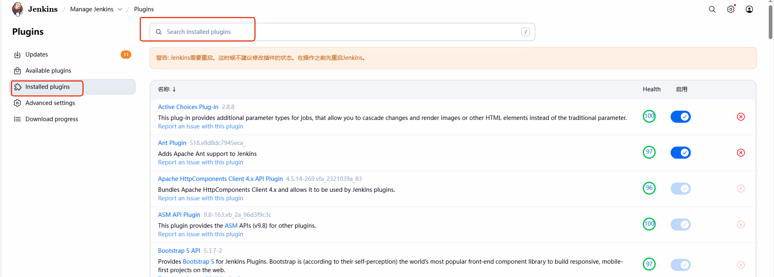
Task: Expand Manage Jenkins breadcrumb dropdown chevron
Action: pyautogui.click(x=120, y=9)
